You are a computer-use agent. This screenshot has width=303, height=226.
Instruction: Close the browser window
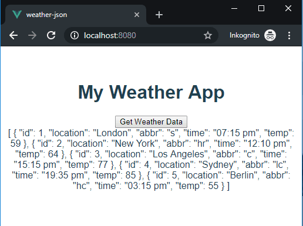click(288, 8)
